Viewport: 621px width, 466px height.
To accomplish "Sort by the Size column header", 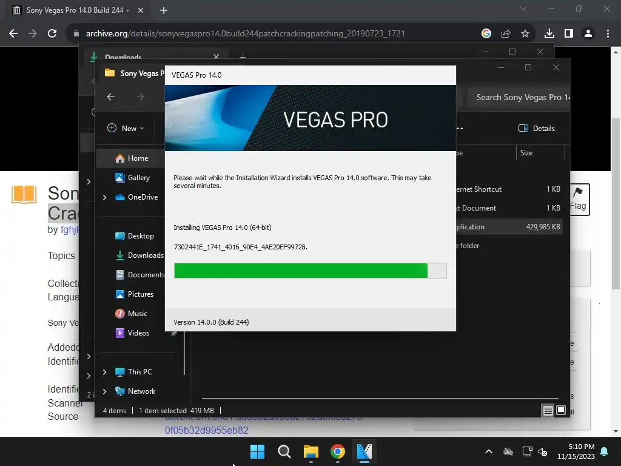I will click(540, 152).
